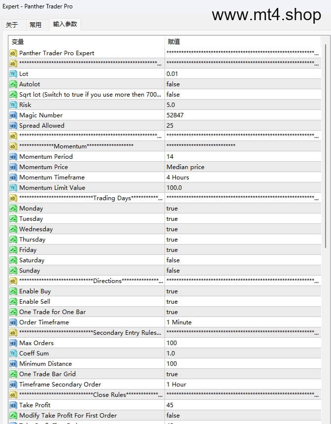Click the Panther Trader Pro Expert string icon

pos(13,53)
